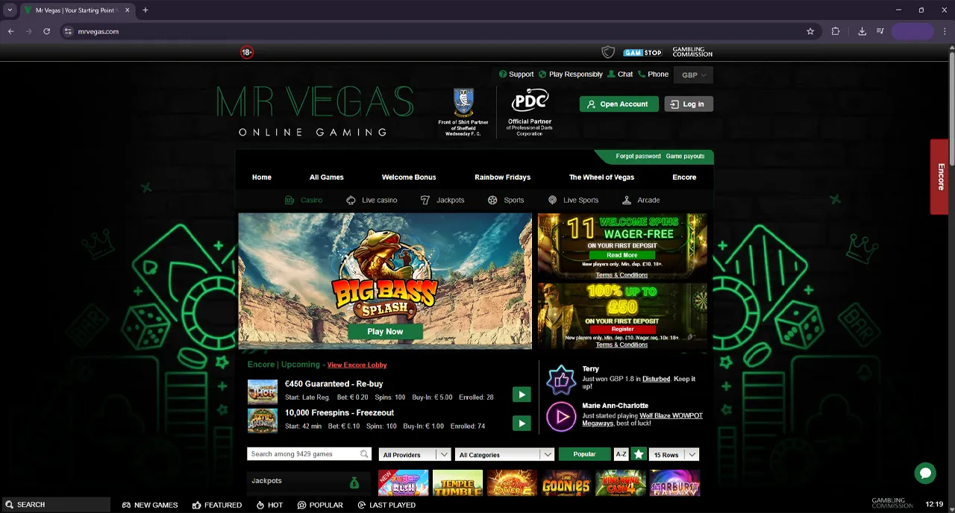Open the View Encore Lobby link
The height and width of the screenshot is (513, 955).
(357, 365)
